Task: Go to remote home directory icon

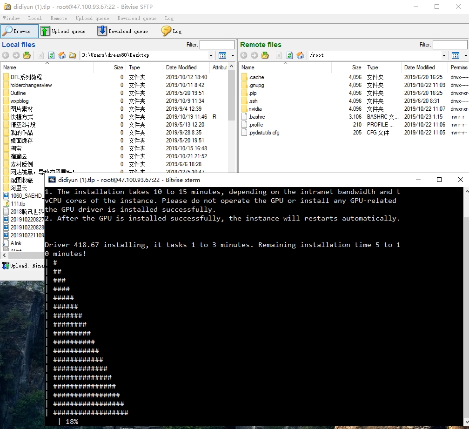Action: pos(300,55)
